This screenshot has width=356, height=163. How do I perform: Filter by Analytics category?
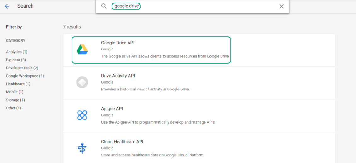click(16, 52)
